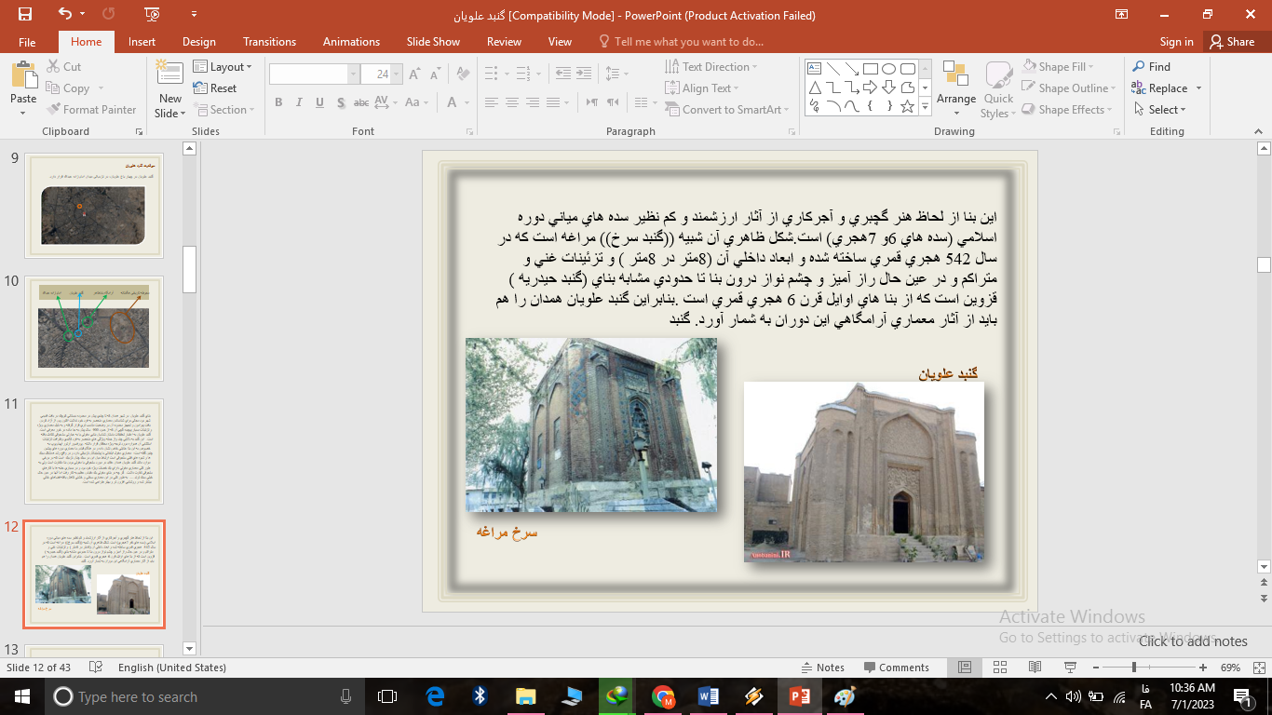Viewport: 1272px width, 715px height.
Task: Toggle the Notes pane in status bar
Action: pyautogui.click(x=822, y=668)
